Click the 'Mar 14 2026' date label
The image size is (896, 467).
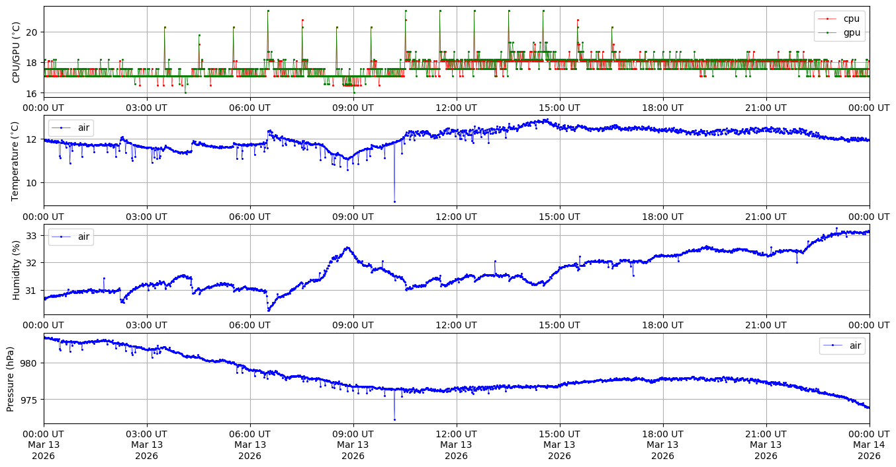[869, 445]
